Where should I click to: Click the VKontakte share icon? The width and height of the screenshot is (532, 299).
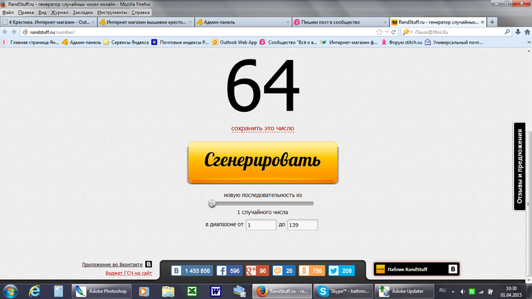176,271
